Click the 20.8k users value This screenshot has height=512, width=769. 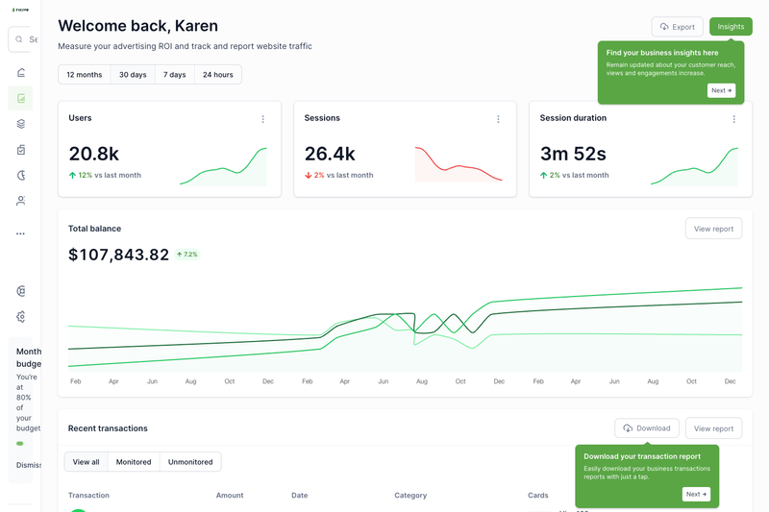point(93,154)
